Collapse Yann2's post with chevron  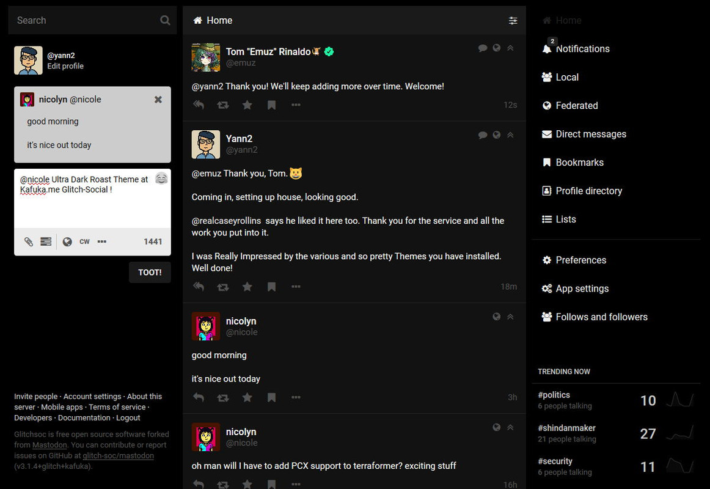510,135
